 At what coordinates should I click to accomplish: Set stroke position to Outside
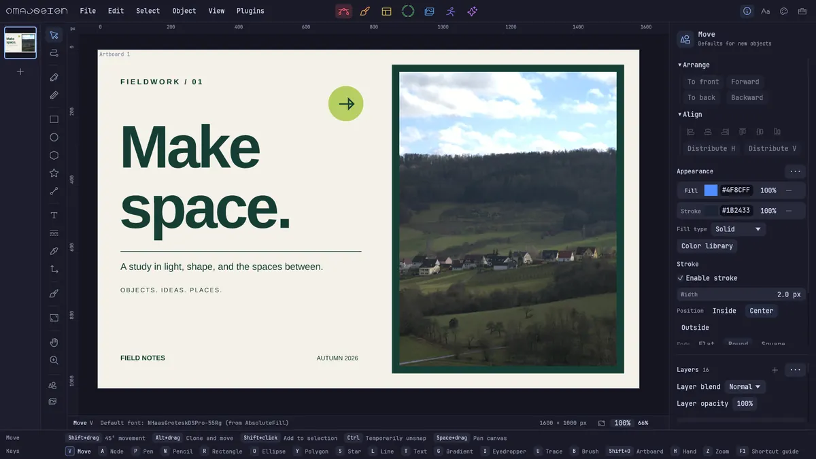(x=695, y=328)
